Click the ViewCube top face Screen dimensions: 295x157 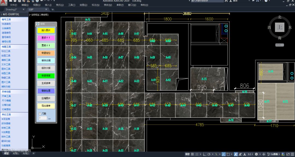(279, 27)
